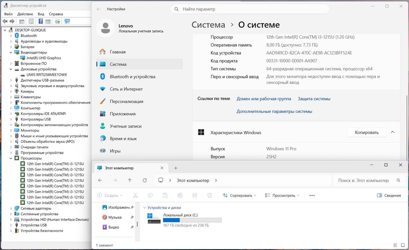Open Дополнительные параметры системы link
The height and width of the screenshot is (250, 409).
coord(274,111)
